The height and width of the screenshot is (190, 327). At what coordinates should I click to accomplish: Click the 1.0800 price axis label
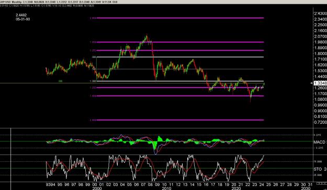tap(321, 99)
